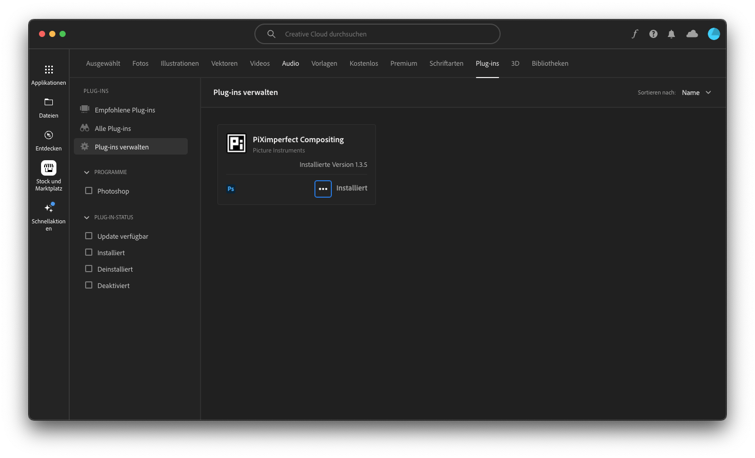Select the Plug-ins tab
The width and height of the screenshot is (755, 458).
point(487,64)
